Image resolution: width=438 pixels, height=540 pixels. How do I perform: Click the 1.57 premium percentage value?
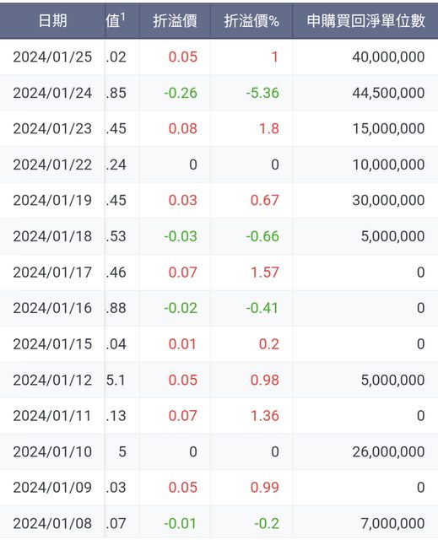click(264, 272)
